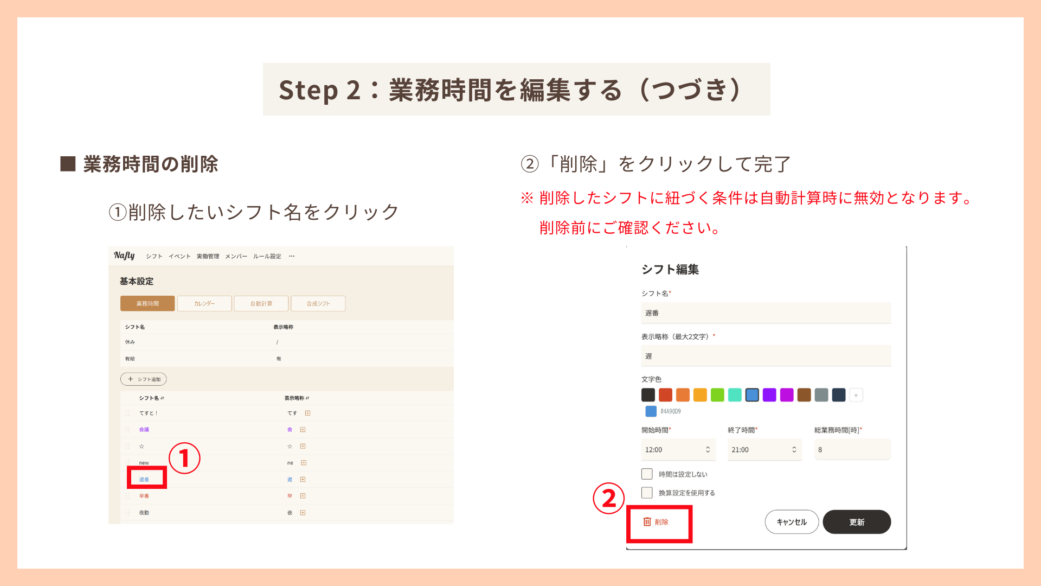Click the edit icon next to 会 abbreviation
The width and height of the screenshot is (1041, 586).
point(303,429)
